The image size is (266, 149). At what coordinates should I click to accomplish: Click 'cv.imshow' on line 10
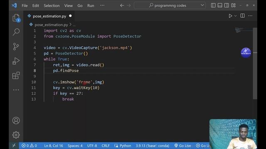click(x=64, y=82)
